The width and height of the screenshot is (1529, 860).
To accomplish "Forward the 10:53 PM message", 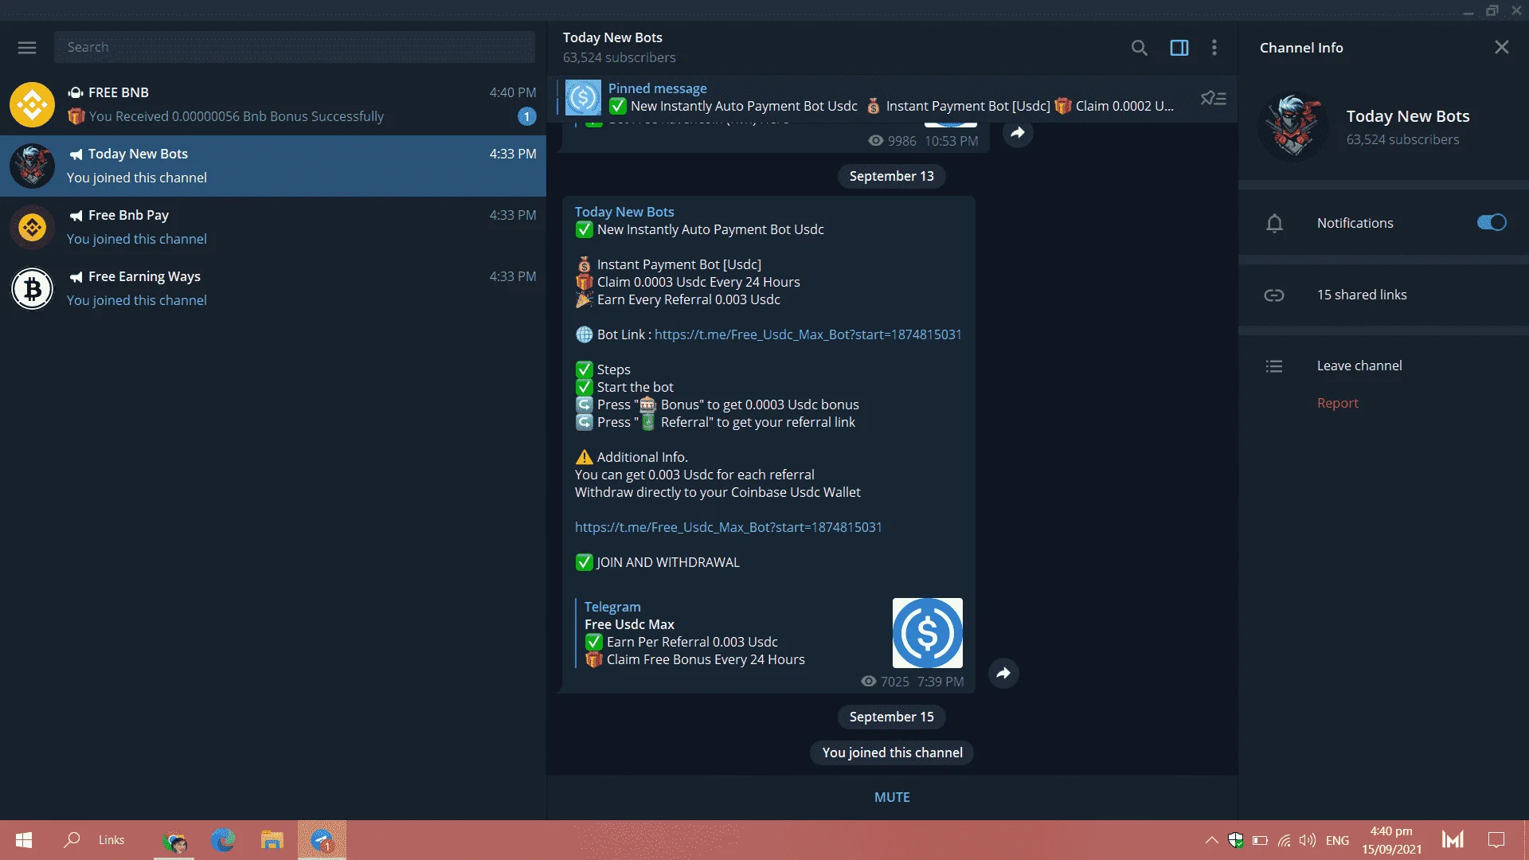I will 1018,133.
